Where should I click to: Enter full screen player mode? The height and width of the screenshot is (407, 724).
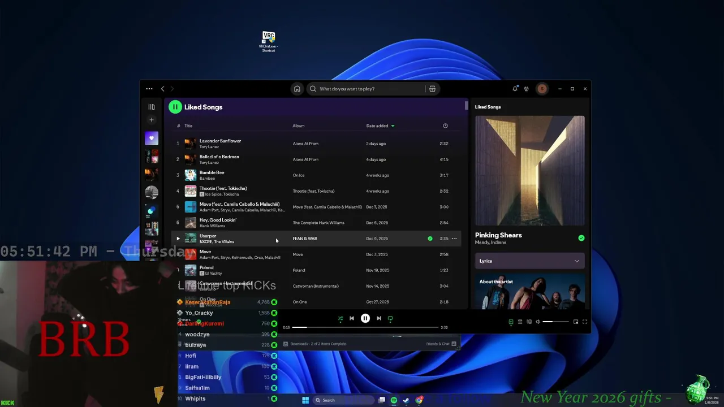coord(585,322)
